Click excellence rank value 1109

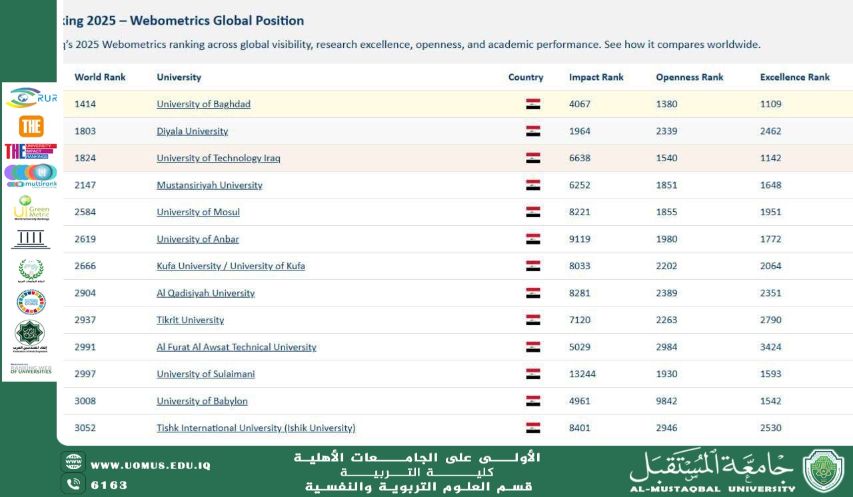771,104
